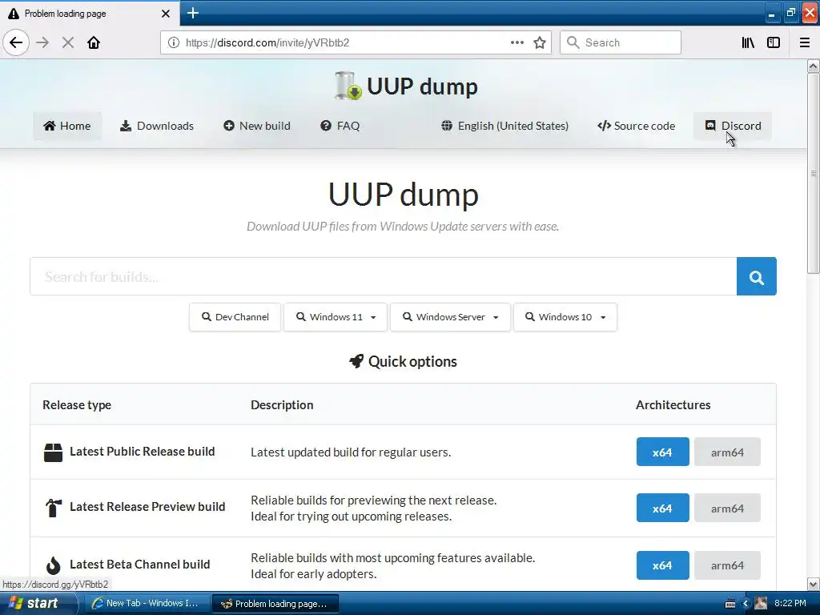Click the Dev Channel search button

(235, 317)
